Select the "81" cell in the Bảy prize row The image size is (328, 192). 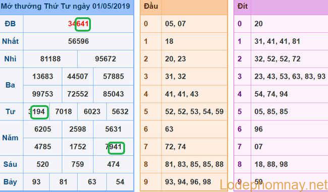coord(64,182)
